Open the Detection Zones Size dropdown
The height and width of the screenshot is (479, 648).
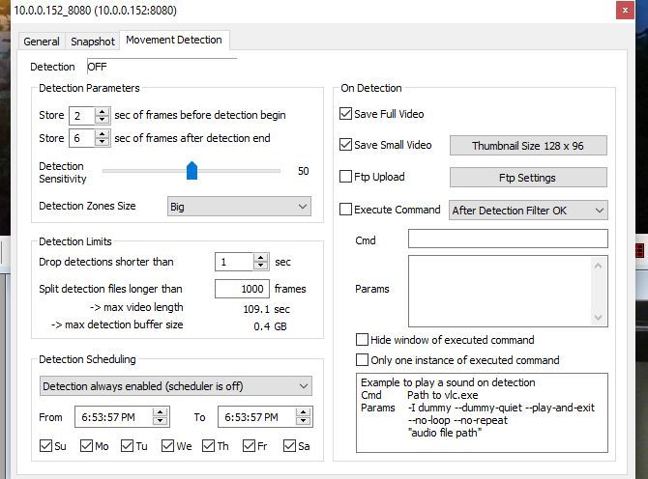(239, 207)
